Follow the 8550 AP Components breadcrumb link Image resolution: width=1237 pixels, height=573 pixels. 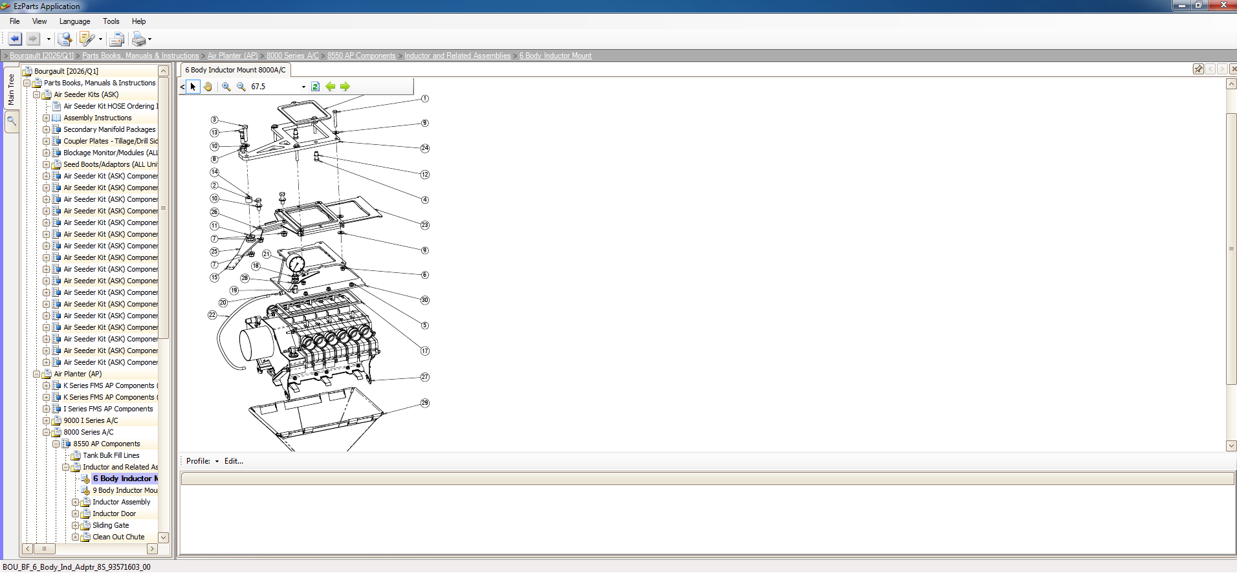(x=361, y=56)
